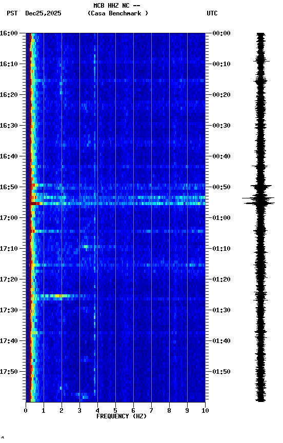
Task: Click the 00:50 UTC time label
Action: (x=221, y=187)
